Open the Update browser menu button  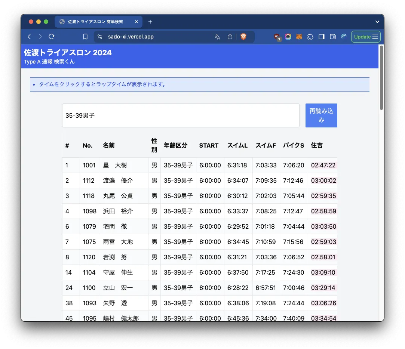pos(366,37)
